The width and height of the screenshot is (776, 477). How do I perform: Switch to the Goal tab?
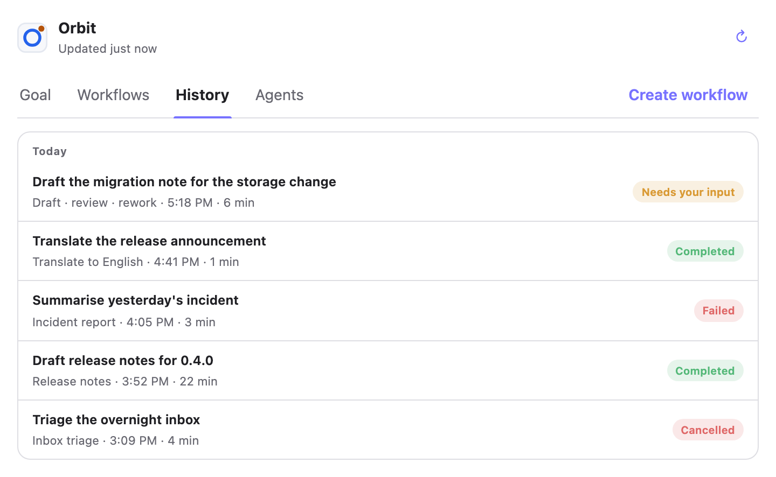pos(36,95)
